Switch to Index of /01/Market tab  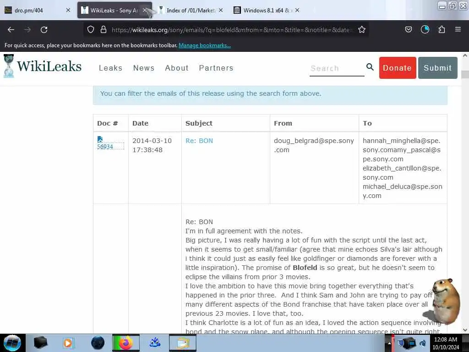click(190, 10)
